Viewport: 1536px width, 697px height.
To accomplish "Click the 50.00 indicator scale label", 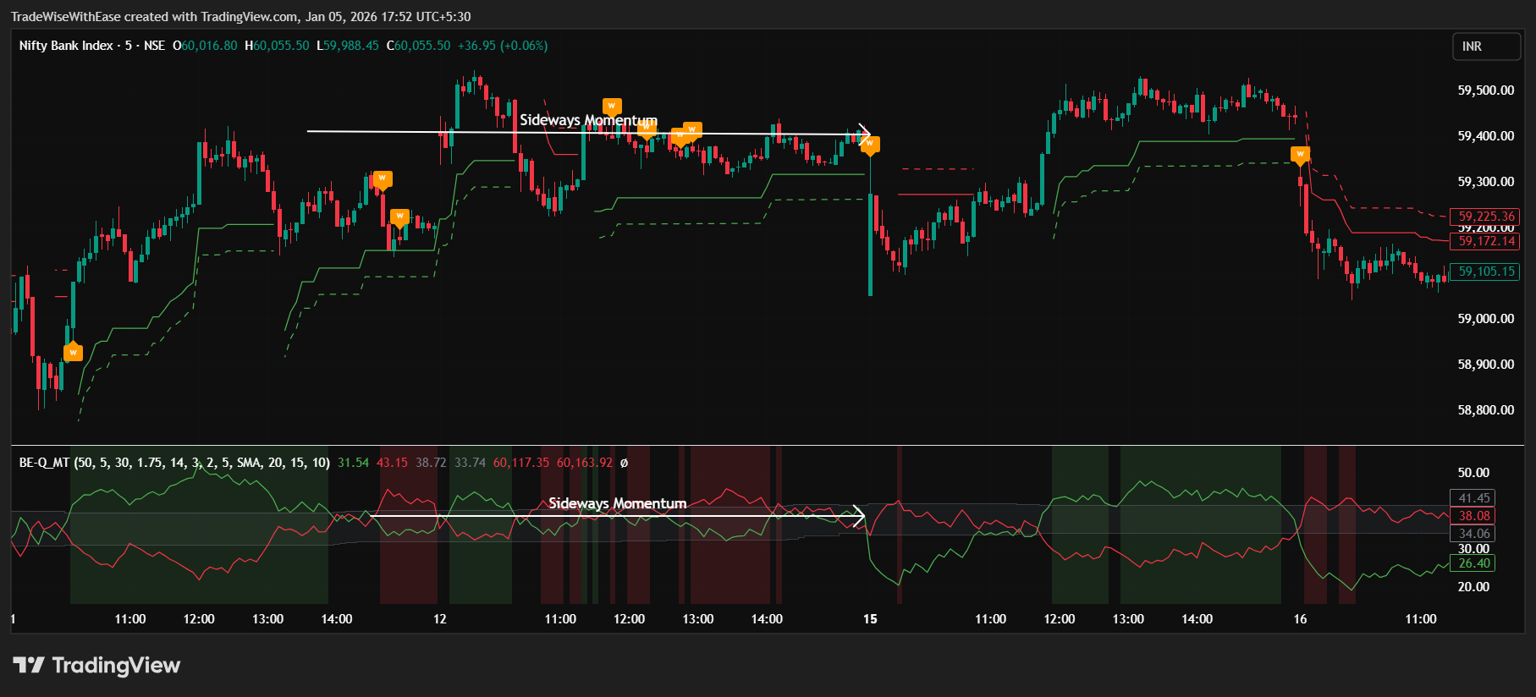I will (x=1473, y=473).
